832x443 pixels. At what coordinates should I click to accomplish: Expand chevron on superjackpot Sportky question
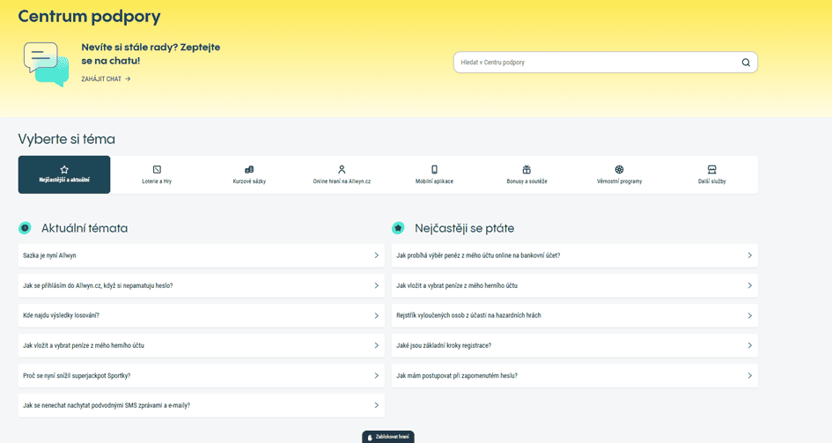tap(376, 375)
